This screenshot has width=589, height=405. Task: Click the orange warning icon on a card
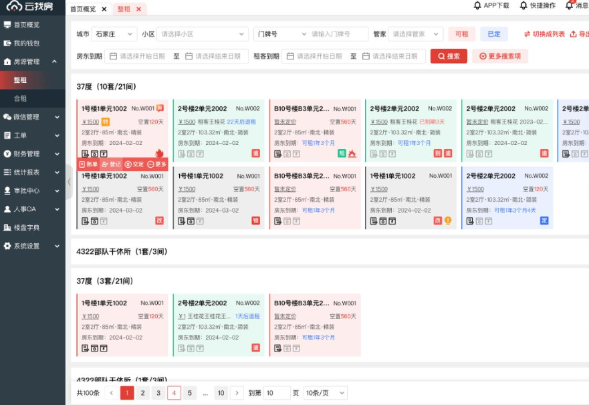(448, 221)
